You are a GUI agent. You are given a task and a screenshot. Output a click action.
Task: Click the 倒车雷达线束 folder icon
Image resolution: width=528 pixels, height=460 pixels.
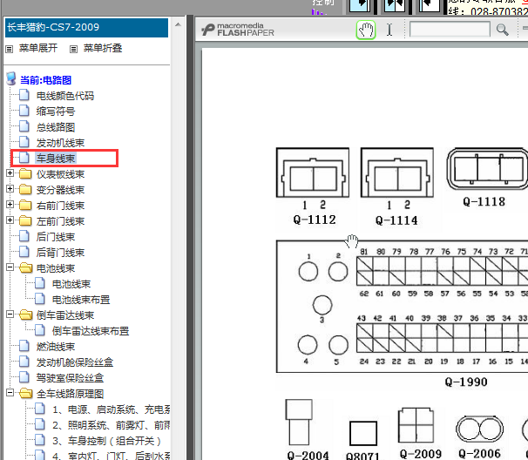pos(25,315)
